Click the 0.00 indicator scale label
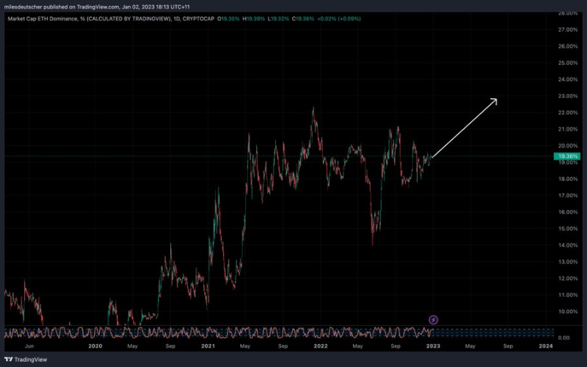 [x=564, y=337]
